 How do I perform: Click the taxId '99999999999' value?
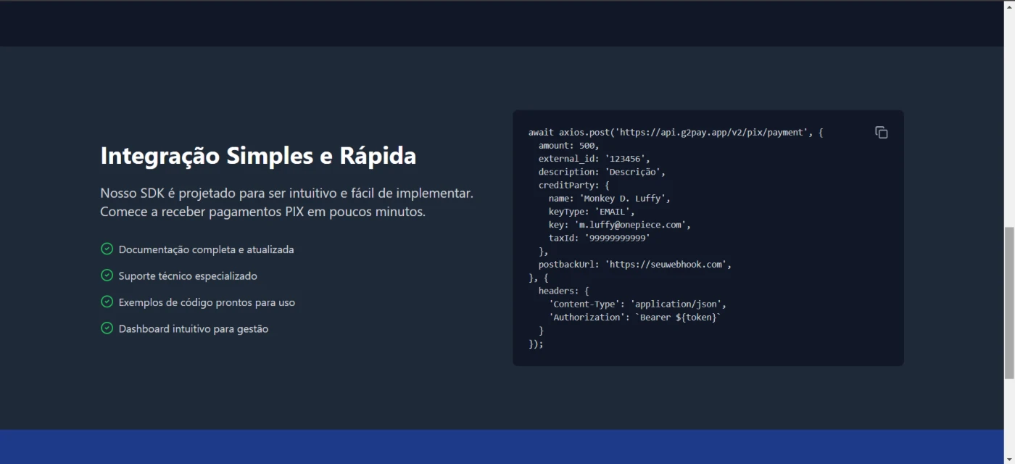pos(617,238)
